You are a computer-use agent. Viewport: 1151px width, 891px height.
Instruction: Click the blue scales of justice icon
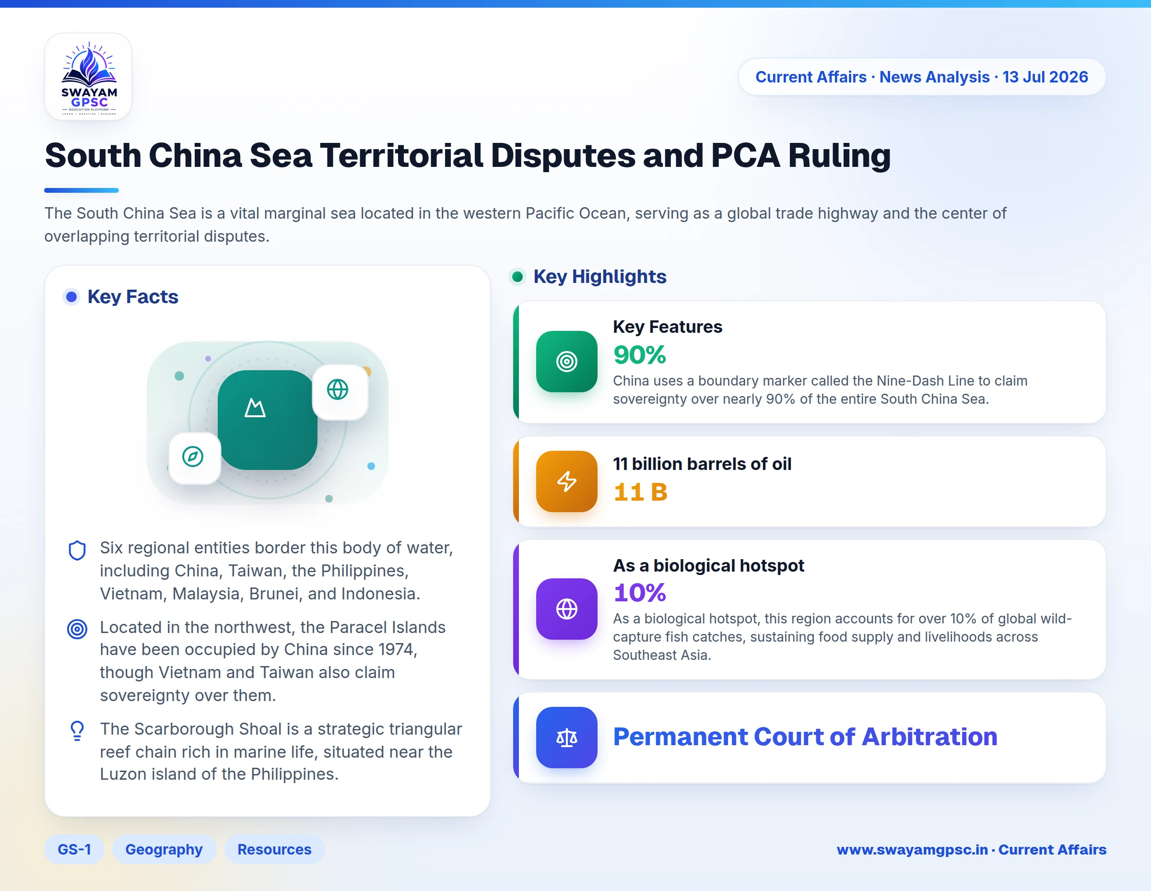pyautogui.click(x=566, y=737)
